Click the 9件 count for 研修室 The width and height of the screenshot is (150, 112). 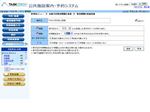(21, 56)
